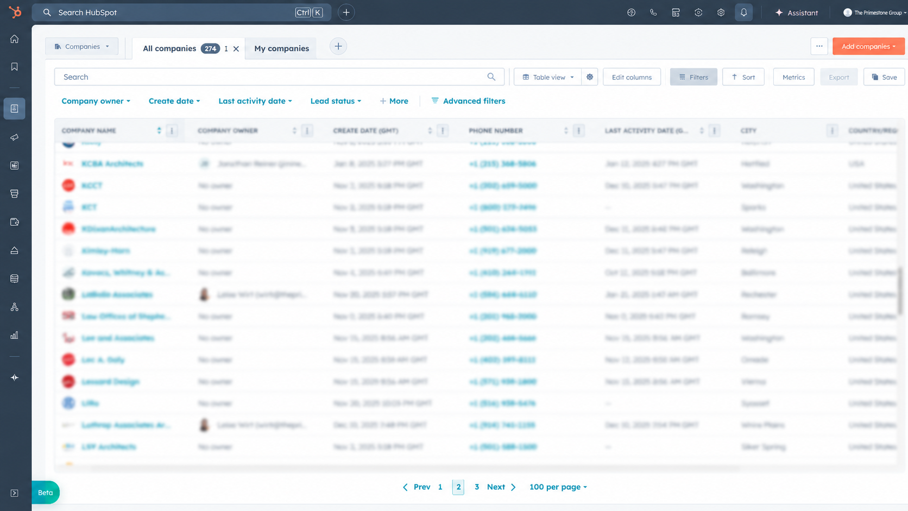Open The Primestone Group account menu
The height and width of the screenshot is (511, 908).
(874, 12)
